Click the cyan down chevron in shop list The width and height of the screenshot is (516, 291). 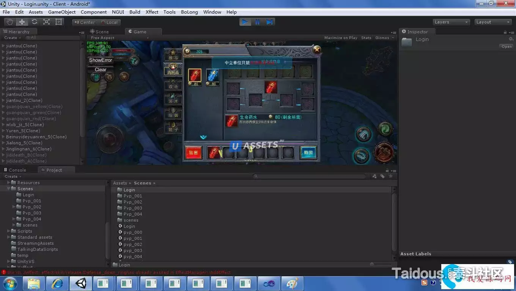click(x=203, y=137)
